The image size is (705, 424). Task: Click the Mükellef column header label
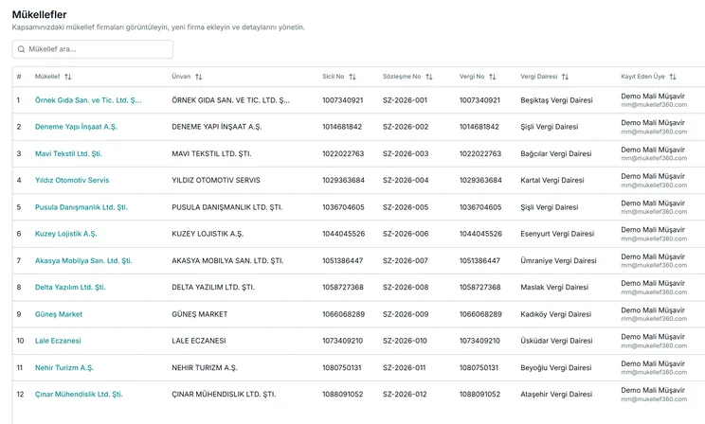[47, 77]
